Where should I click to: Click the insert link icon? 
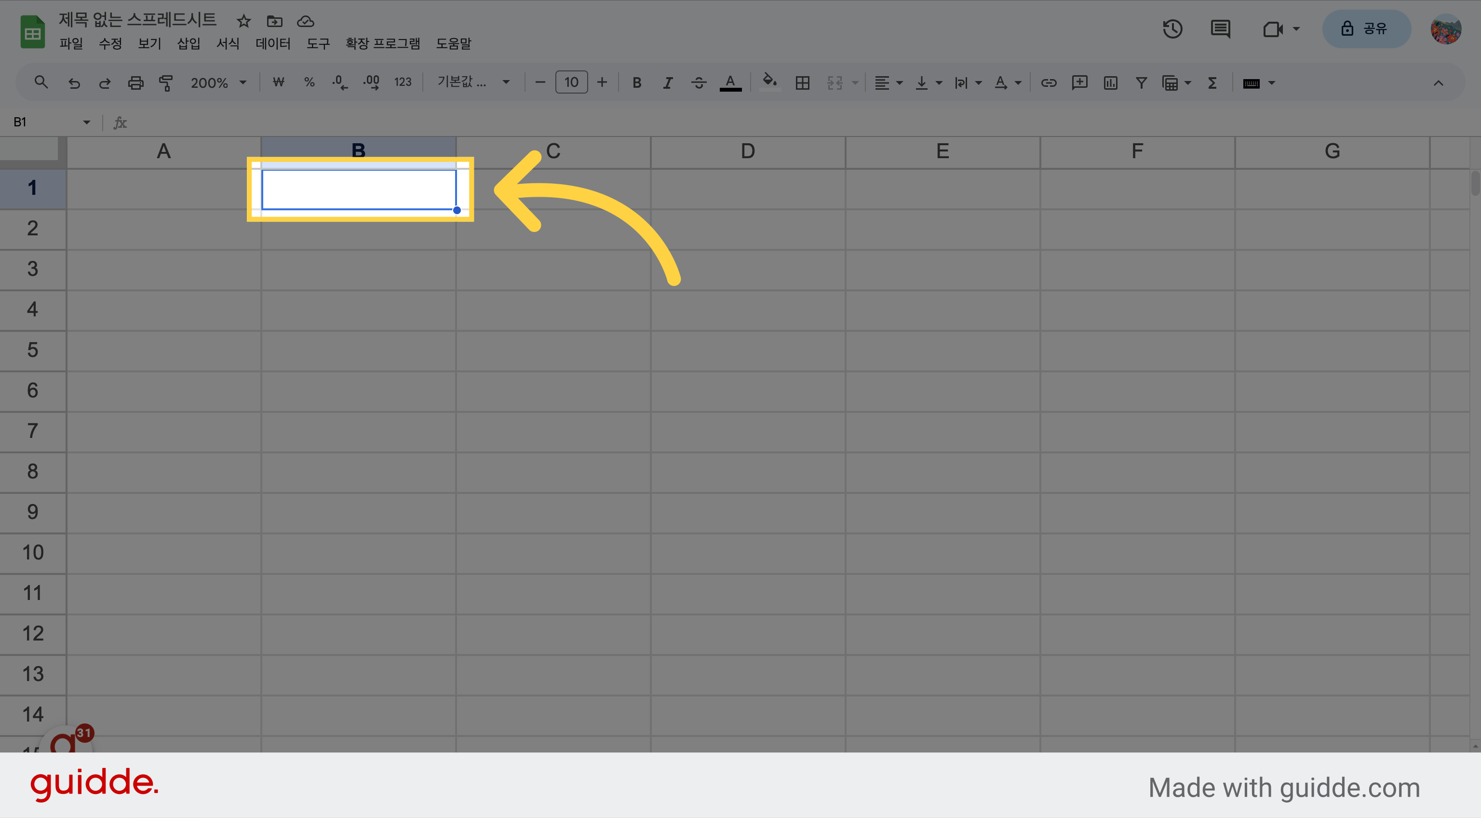[1049, 83]
